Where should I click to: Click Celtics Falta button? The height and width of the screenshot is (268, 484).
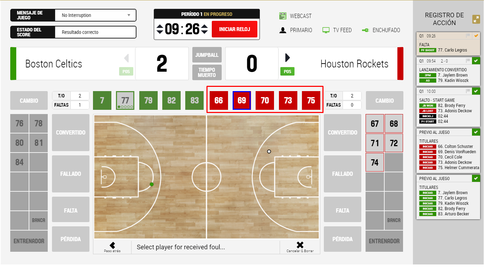71,210
